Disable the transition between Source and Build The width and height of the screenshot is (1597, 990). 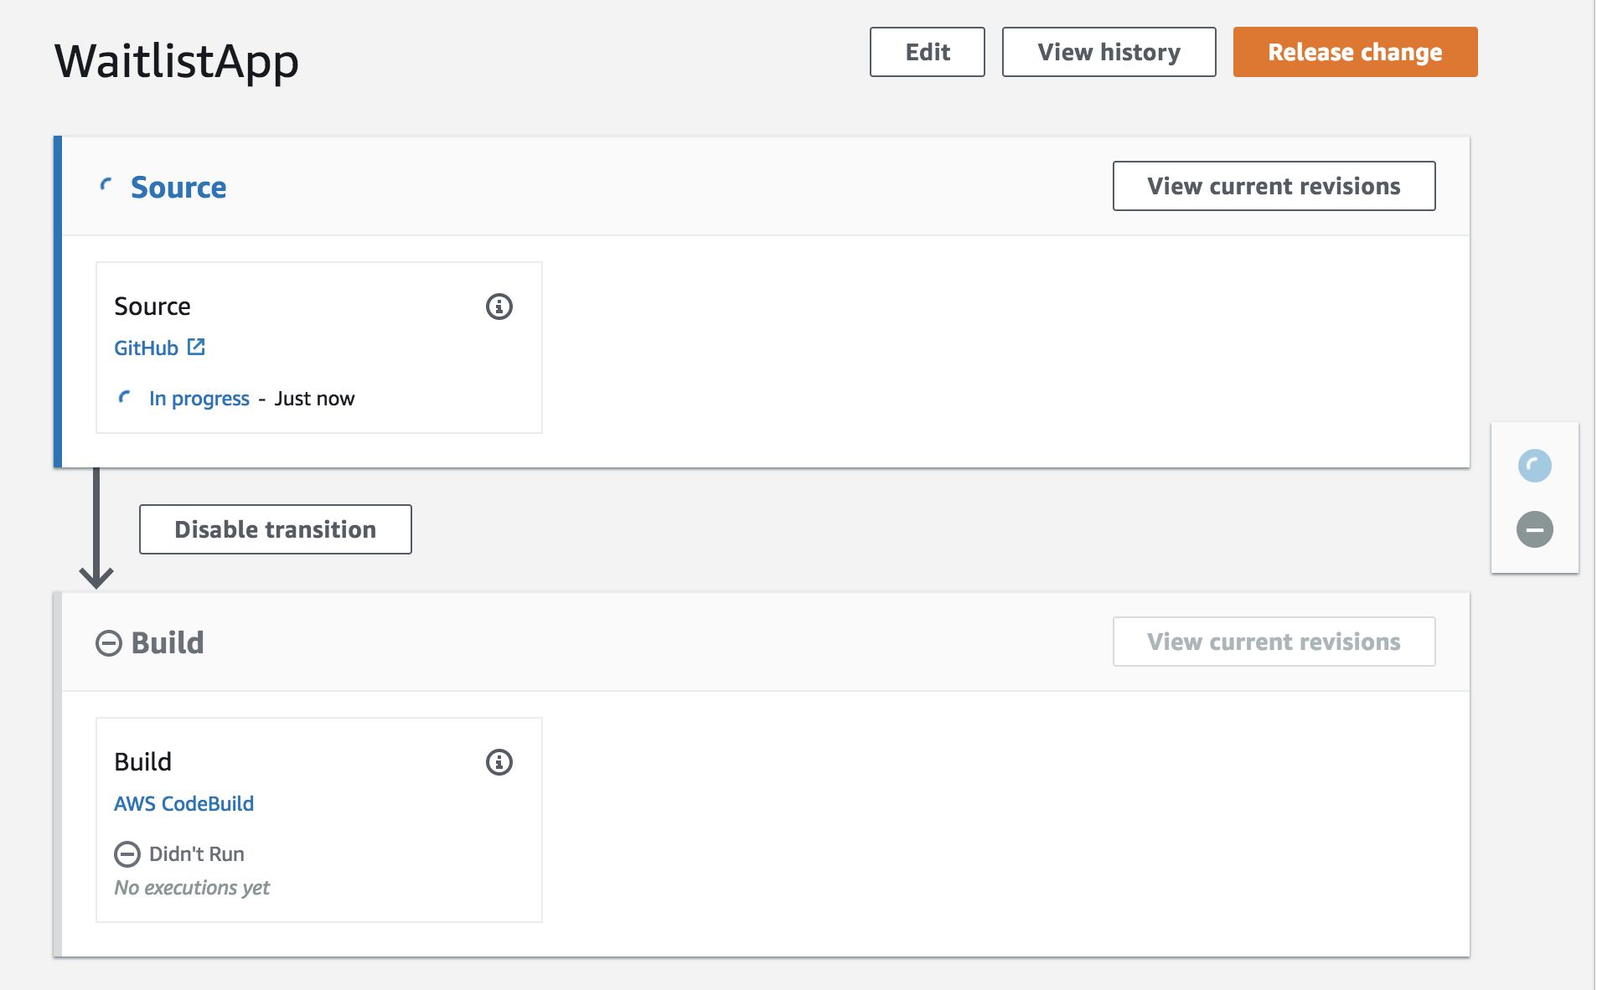tap(275, 529)
